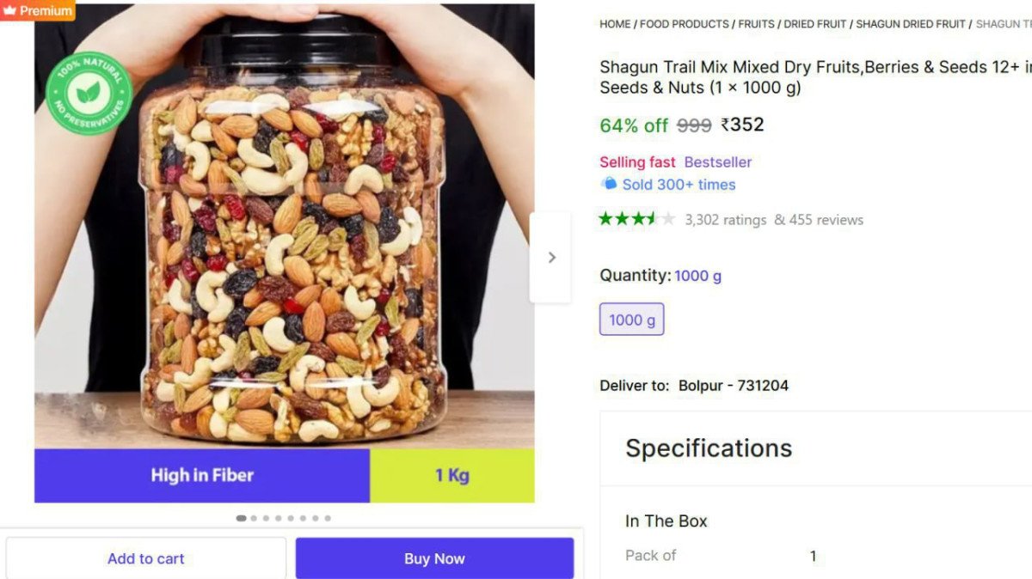
Task: Select the last carousel dot indicator
Action: pos(328,518)
